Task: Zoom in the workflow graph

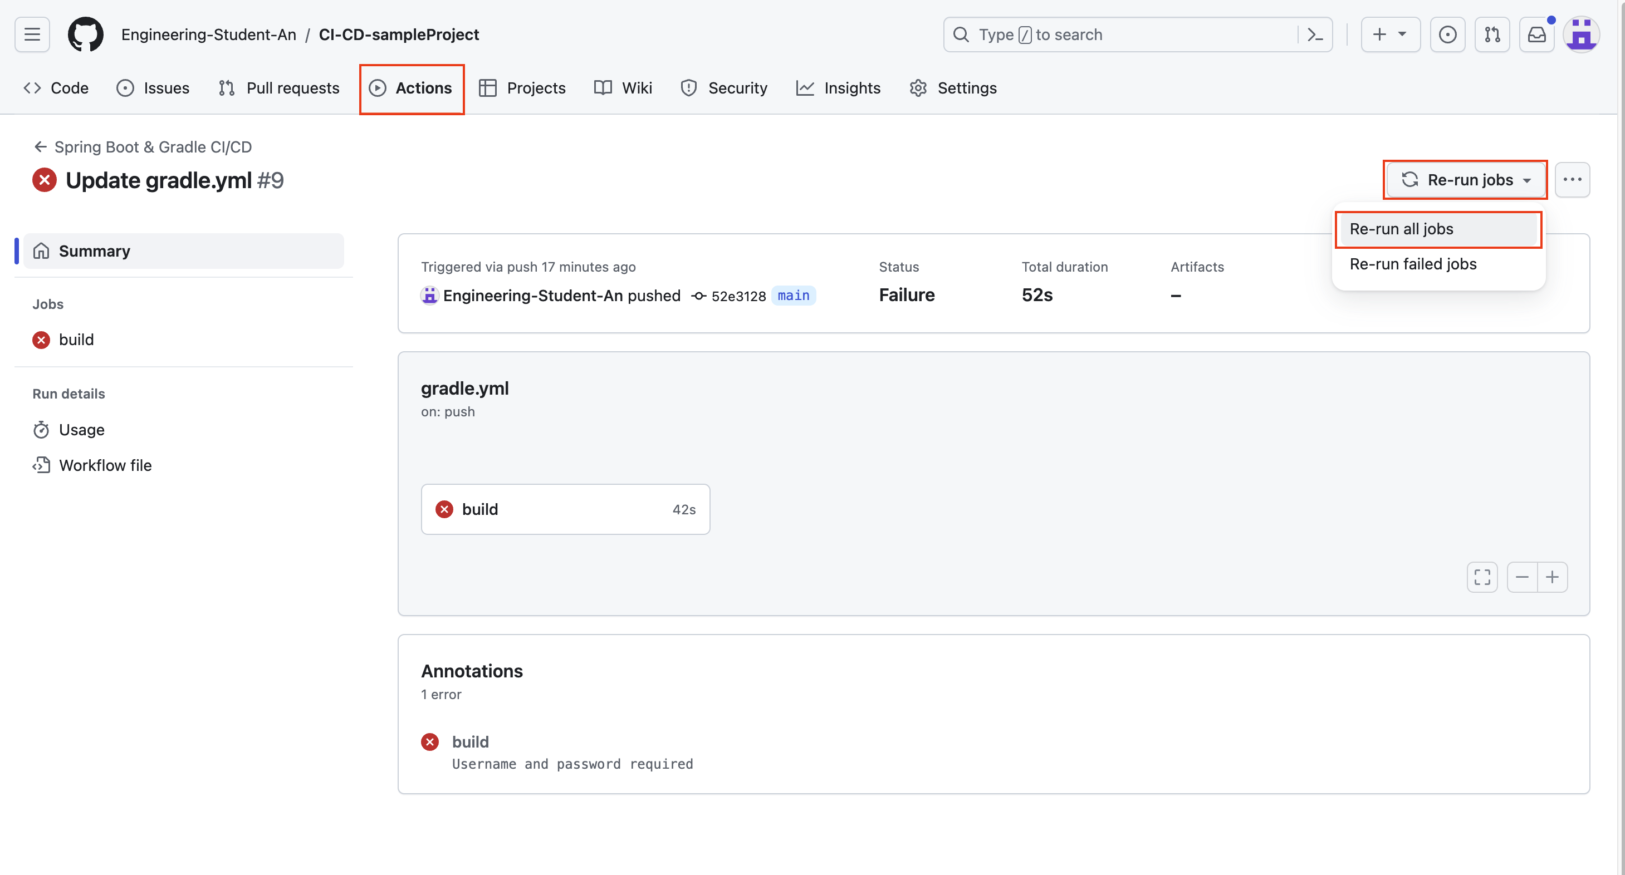Action: pos(1553,577)
